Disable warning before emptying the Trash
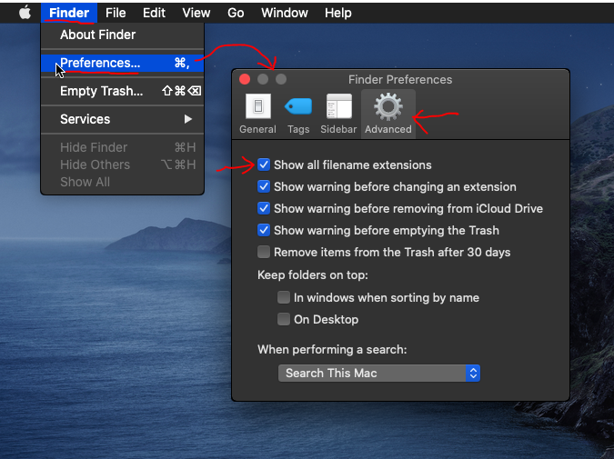Viewport: 614px width, 459px height. point(264,231)
